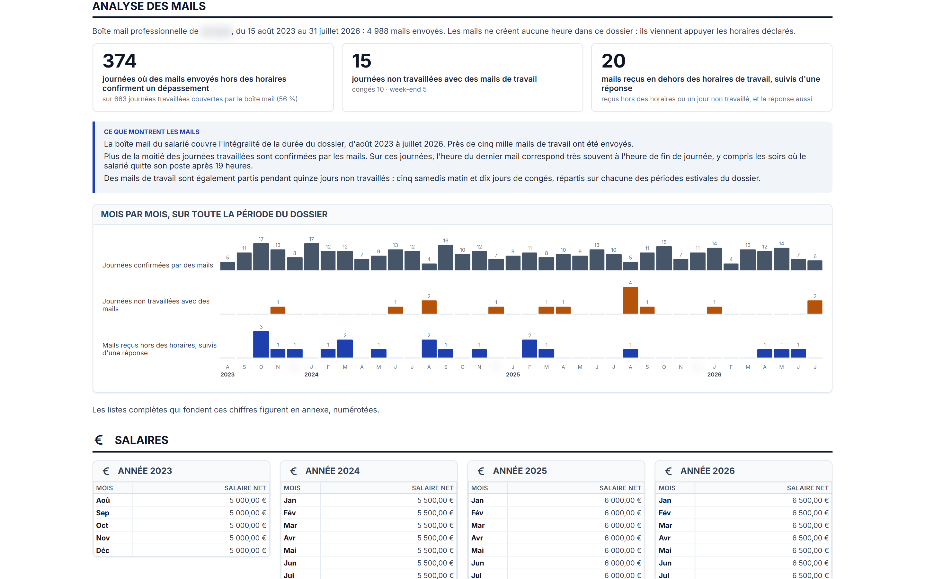Click the euro icon in ANNÉE 2023 card

(x=106, y=471)
